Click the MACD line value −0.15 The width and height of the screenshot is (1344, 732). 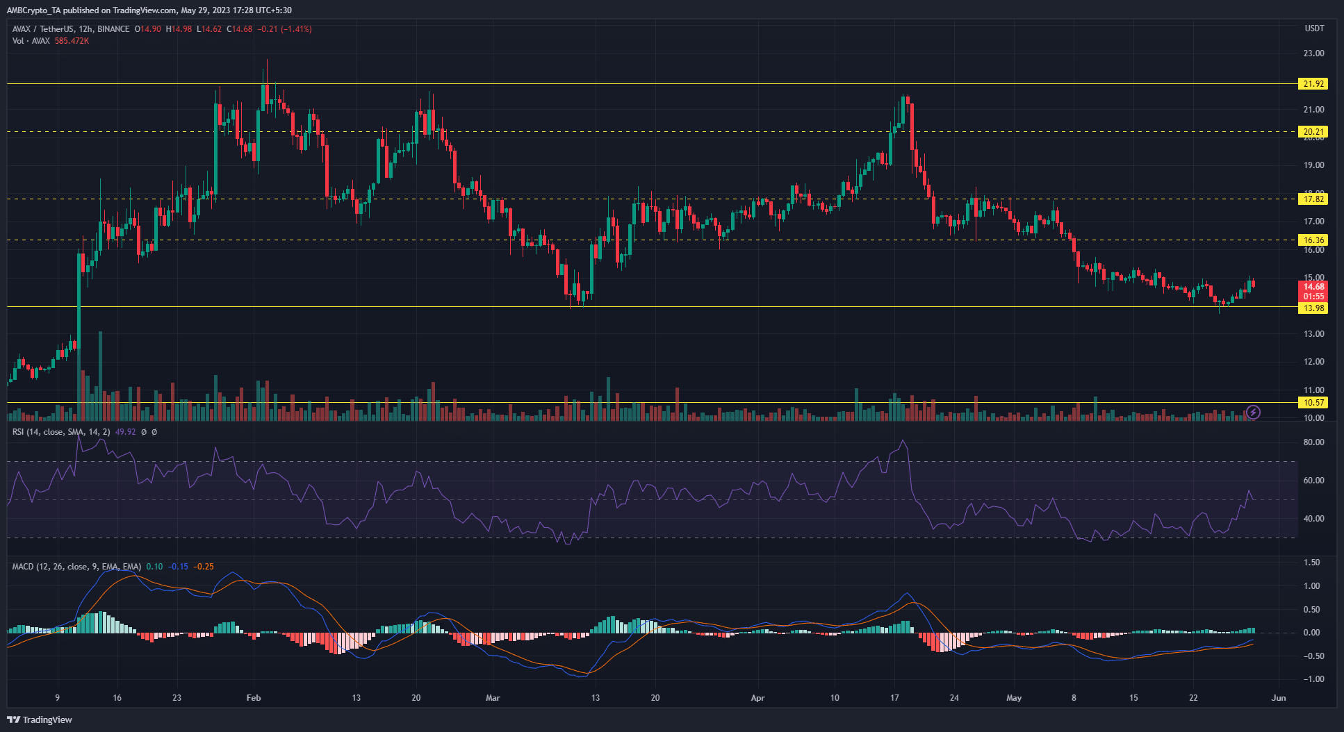pos(178,567)
